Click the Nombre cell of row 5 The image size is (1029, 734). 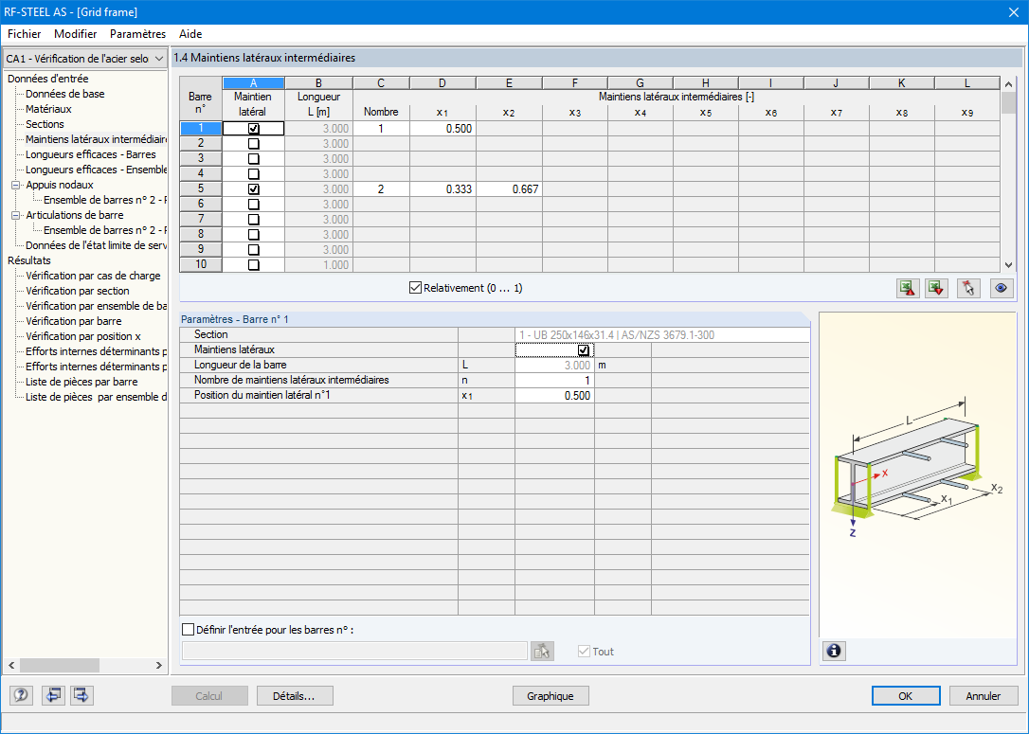click(x=381, y=188)
